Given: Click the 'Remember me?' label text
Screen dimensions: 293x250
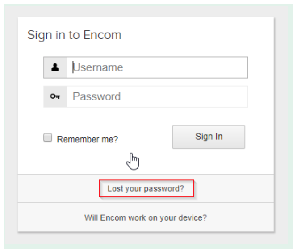Looking at the screenshot, I should pos(88,139).
